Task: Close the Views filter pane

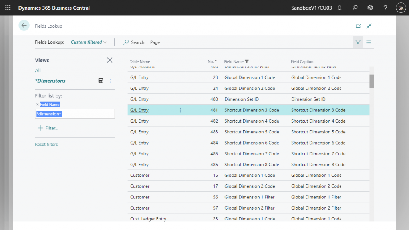Action: (110, 60)
